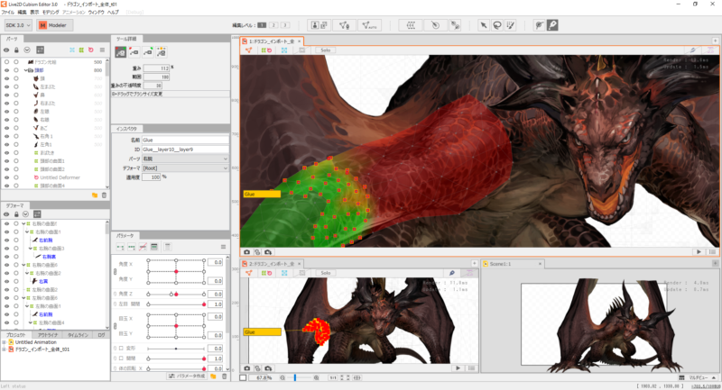Click the 1/1 zoom reset button
This screenshot has height=390, width=722.
pos(333,377)
